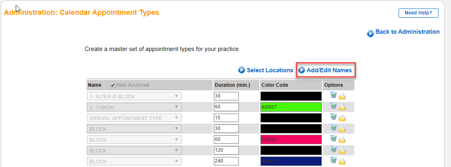This screenshot has width=451, height=167.
Task: Click the recycle bin icon in the 2 - LUNCH row
Action: coord(333,106)
